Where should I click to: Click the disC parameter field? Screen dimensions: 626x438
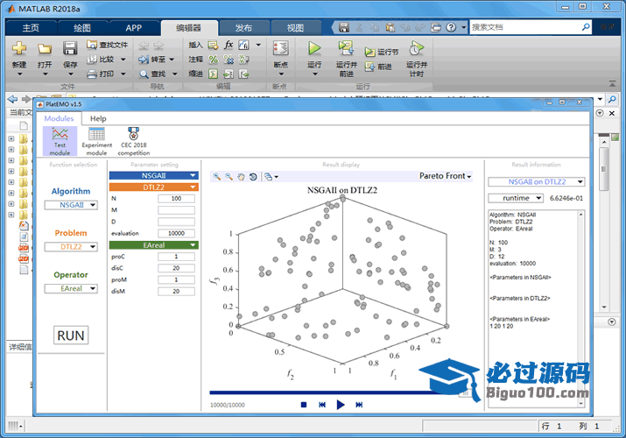177,268
